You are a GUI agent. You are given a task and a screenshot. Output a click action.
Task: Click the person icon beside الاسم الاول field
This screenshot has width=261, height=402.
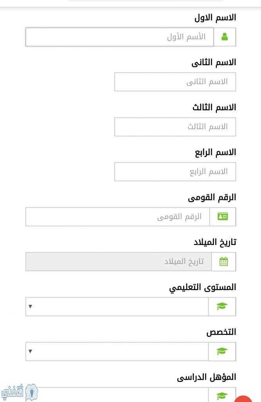tap(225, 37)
